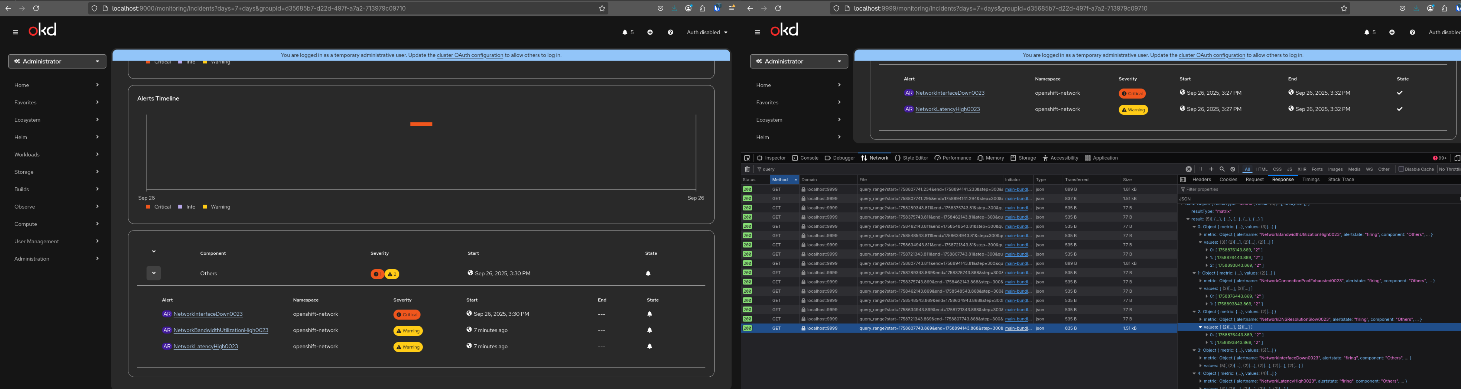1461x389 pixels.
Task: Follow the cluster OAuth configuration link
Action: tap(470, 55)
